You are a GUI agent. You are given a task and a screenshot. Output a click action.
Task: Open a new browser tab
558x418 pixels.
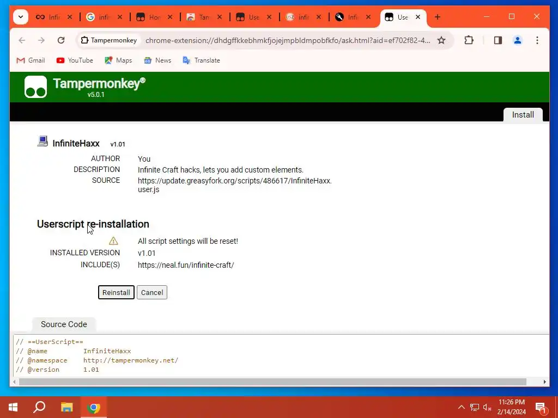[x=438, y=17]
